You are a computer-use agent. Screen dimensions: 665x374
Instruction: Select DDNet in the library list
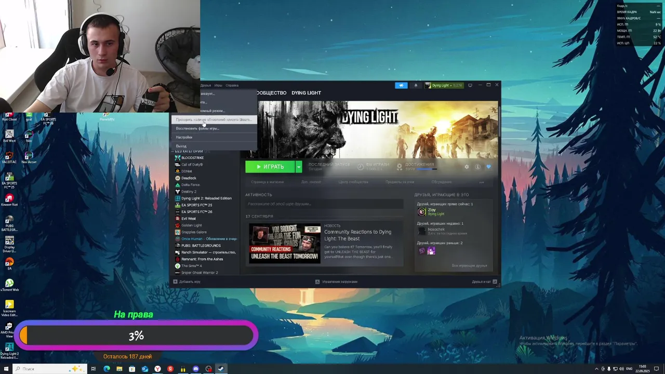187,171
